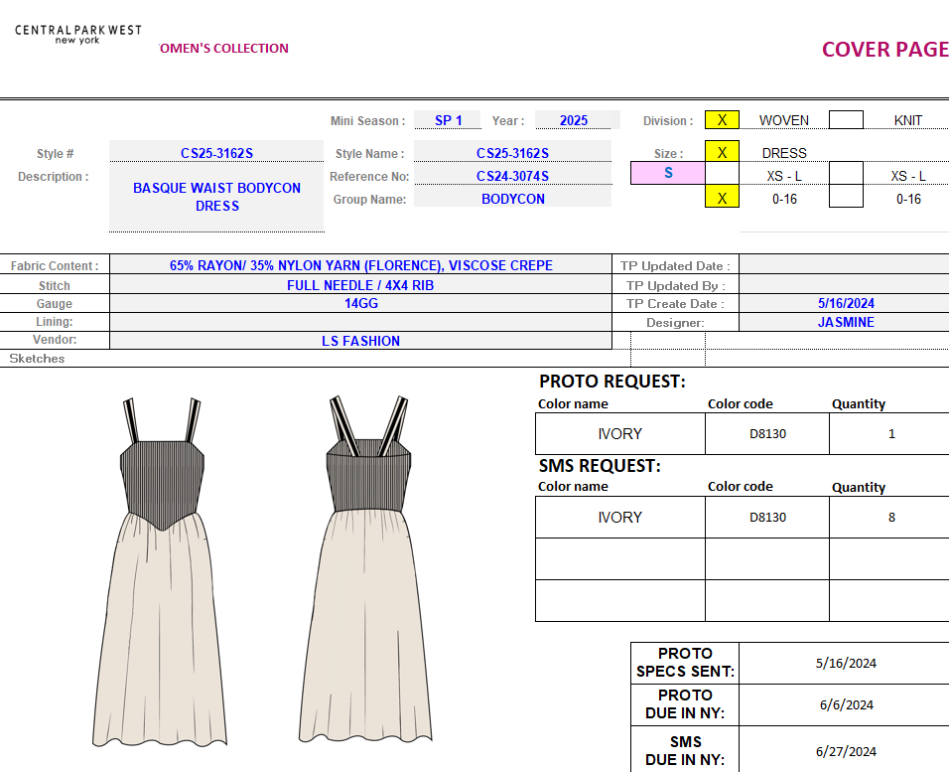This screenshot has width=949, height=772.
Task: Toggle the checkbox before first XS - L
Action: pyautogui.click(x=722, y=174)
